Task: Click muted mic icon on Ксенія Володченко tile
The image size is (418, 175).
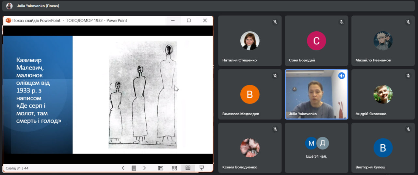Action: [275, 129]
